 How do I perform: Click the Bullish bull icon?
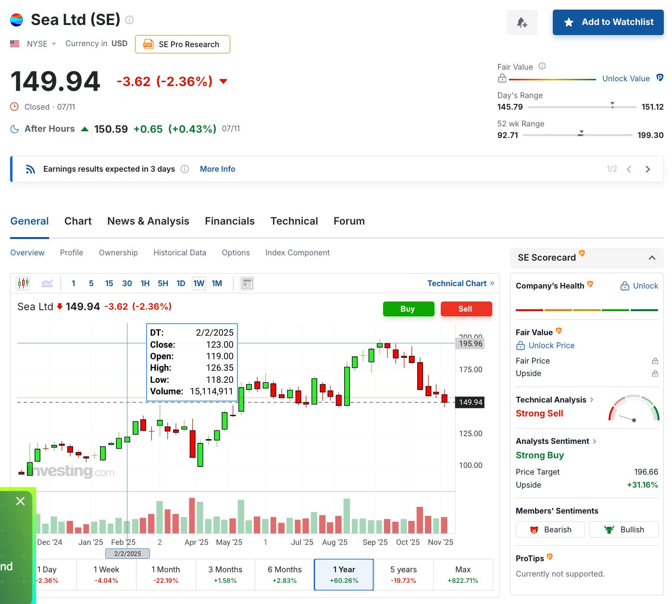pos(609,529)
